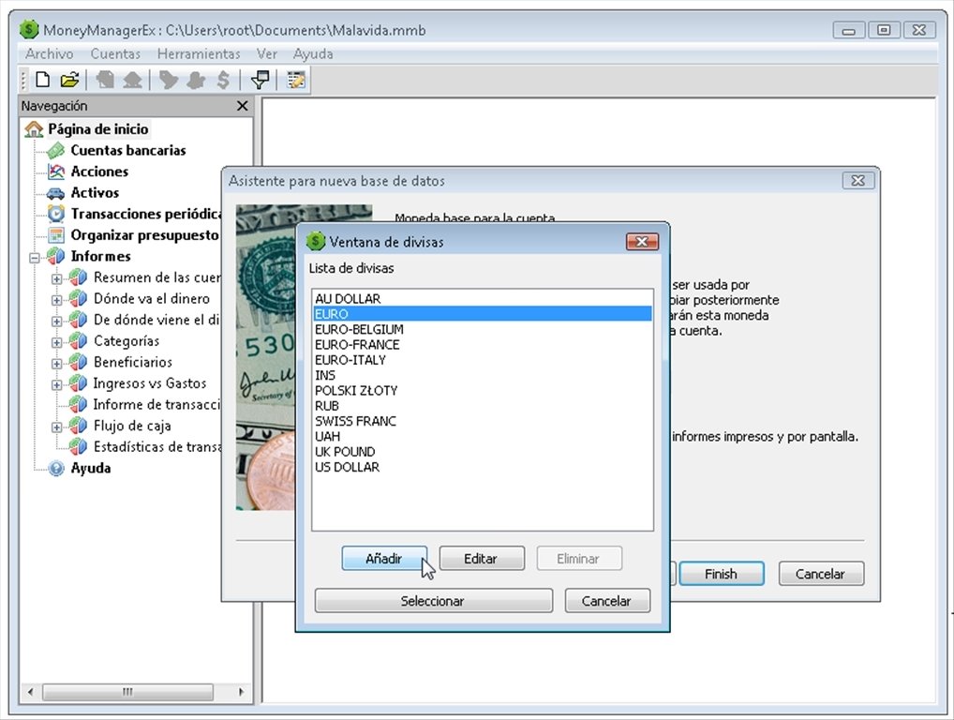Click the Página de inicio house icon
Image resolution: width=954 pixels, height=720 pixels.
point(34,129)
